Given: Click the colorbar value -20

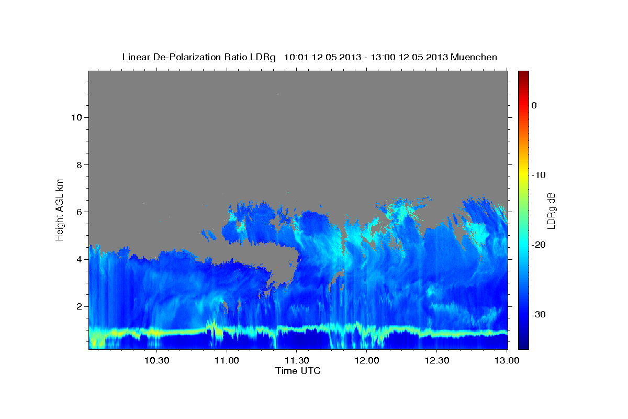Looking at the screenshot, I should (x=539, y=245).
